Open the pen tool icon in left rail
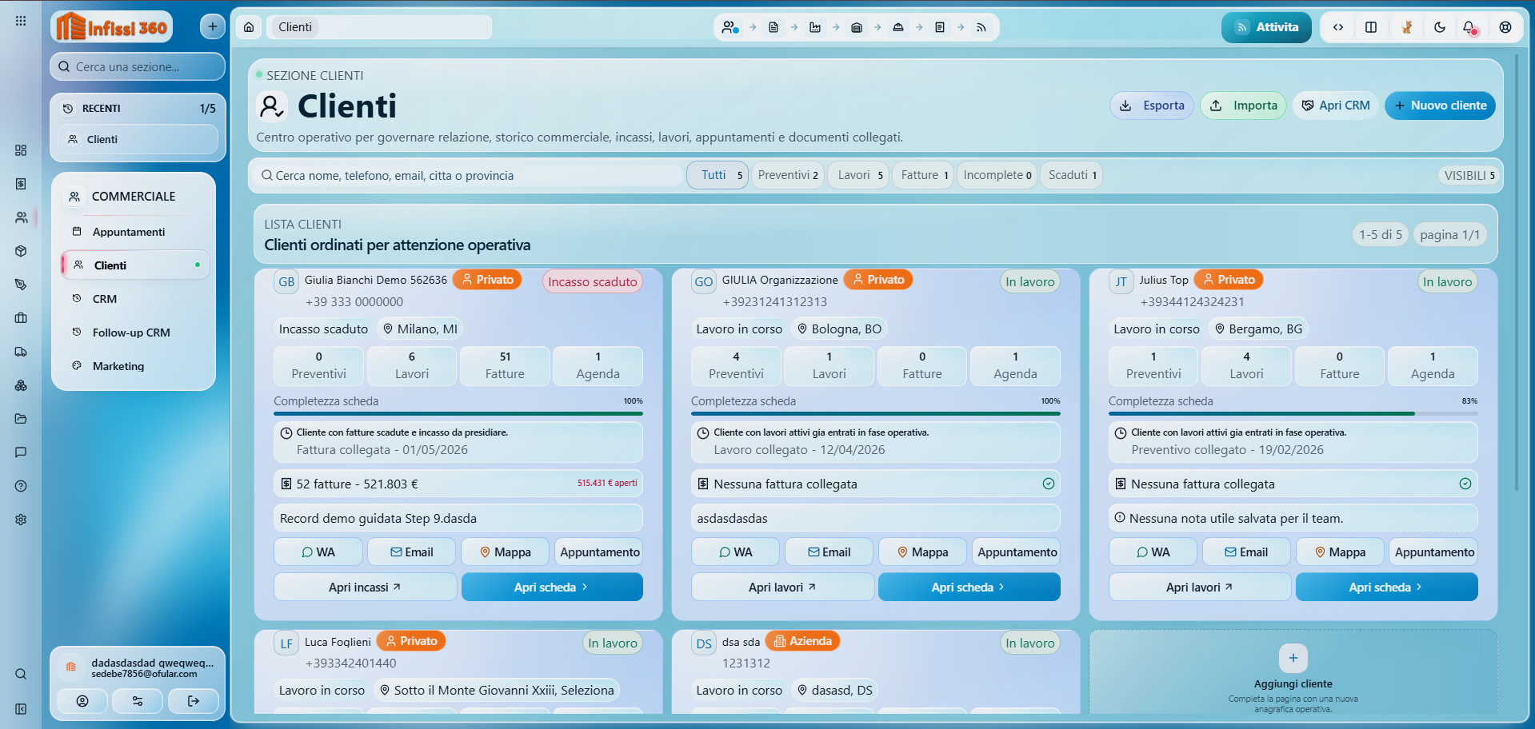1535x729 pixels. [x=21, y=285]
